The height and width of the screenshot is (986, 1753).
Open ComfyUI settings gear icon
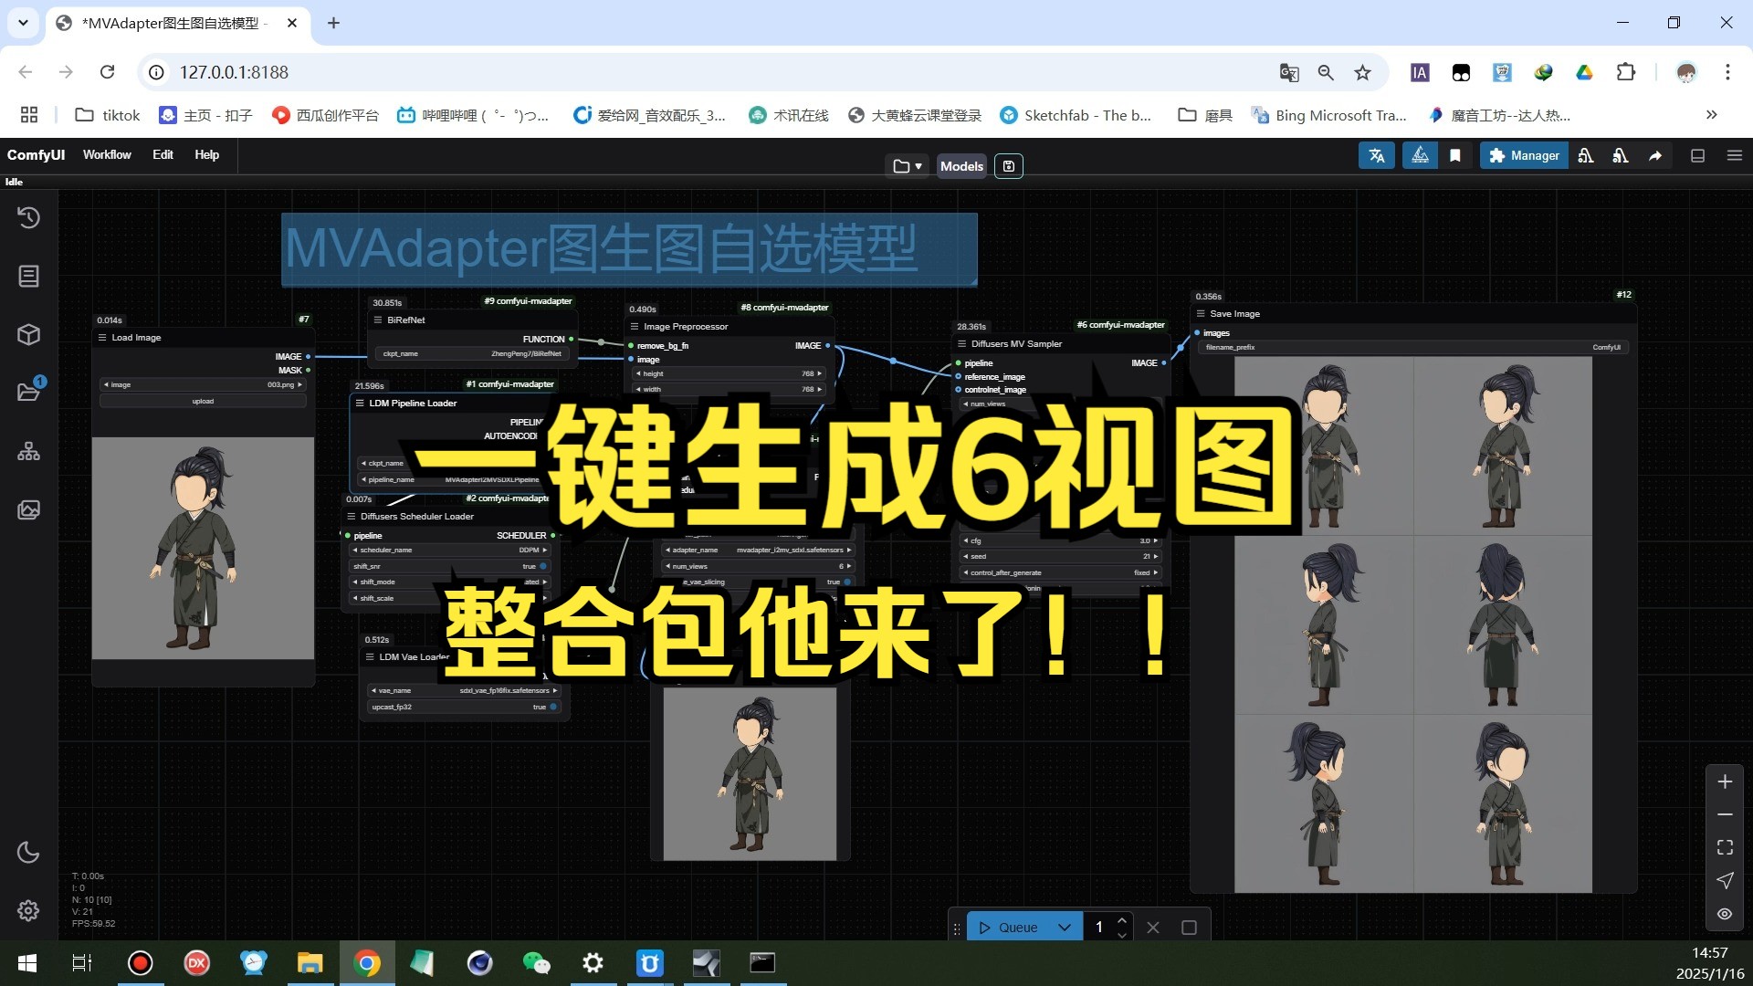click(x=28, y=910)
